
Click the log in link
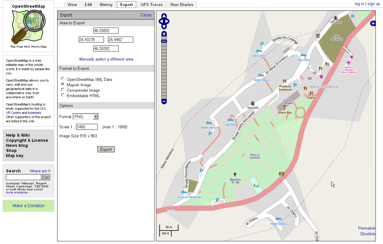(x=359, y=4)
